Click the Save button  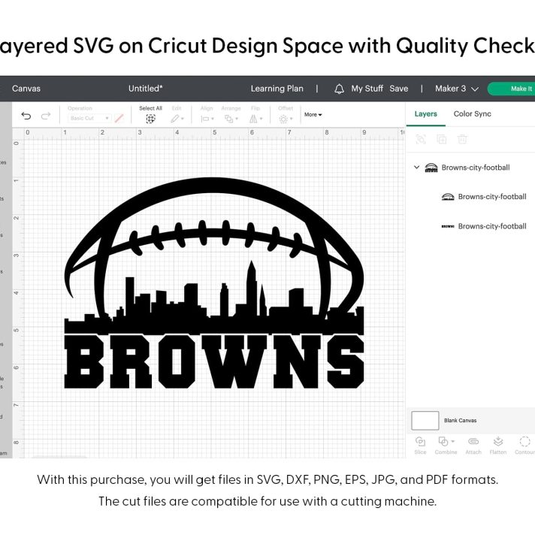(398, 89)
